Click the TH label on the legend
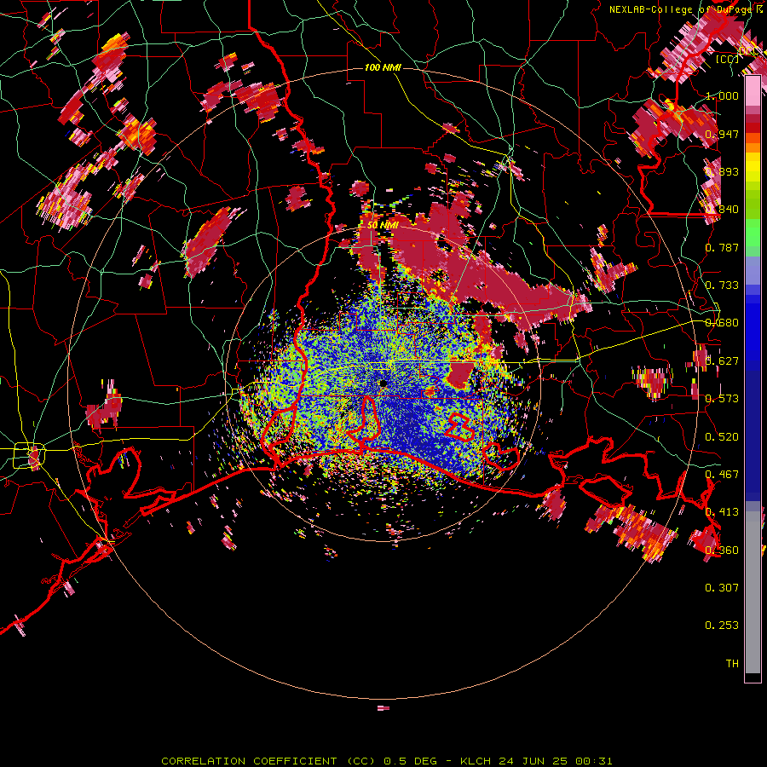This screenshot has height=767, width=767. point(732,664)
